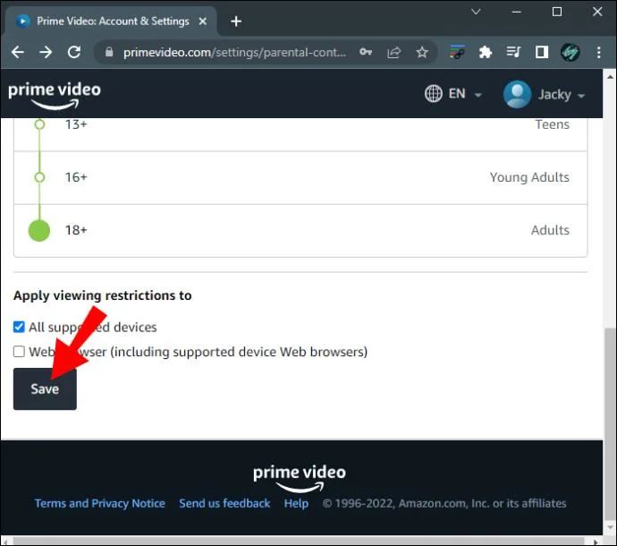Open media controls icon in toolbar
Image resolution: width=617 pixels, height=546 pixels.
513,52
